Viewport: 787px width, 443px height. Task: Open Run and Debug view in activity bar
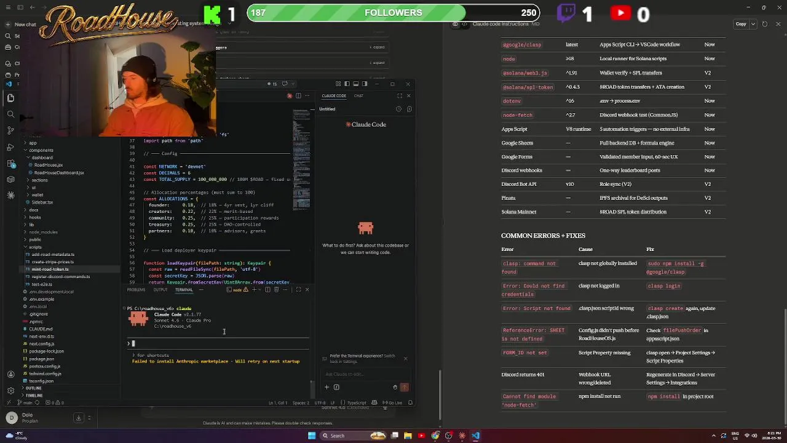(x=10, y=147)
